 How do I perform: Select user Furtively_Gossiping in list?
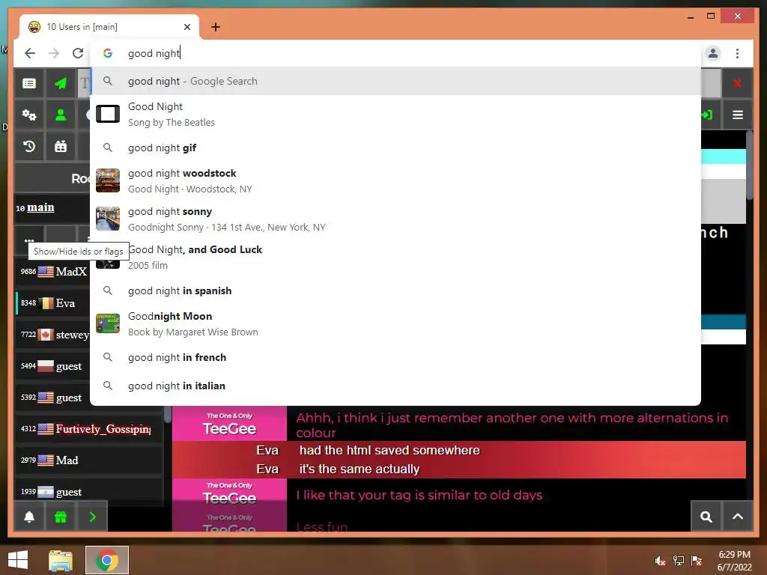click(x=90, y=429)
